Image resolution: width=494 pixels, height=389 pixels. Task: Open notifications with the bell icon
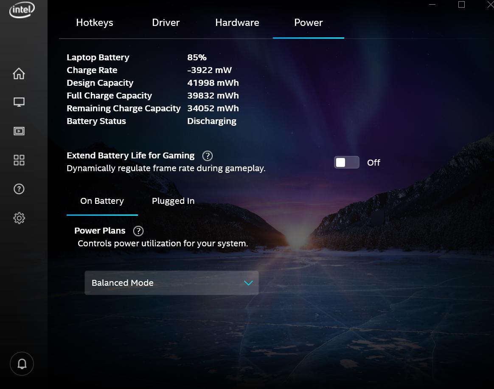22,364
